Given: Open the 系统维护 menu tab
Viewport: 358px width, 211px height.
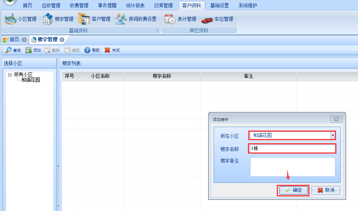Looking at the screenshot, I should pyautogui.click(x=248, y=5).
